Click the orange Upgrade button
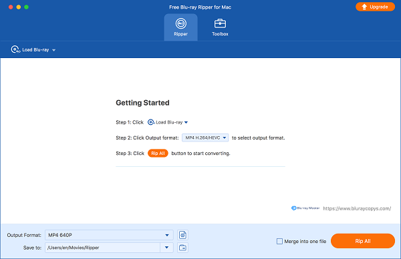 tap(375, 7)
